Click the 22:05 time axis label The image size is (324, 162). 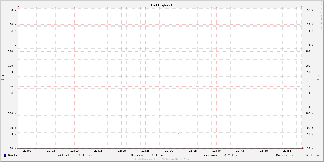51,151
